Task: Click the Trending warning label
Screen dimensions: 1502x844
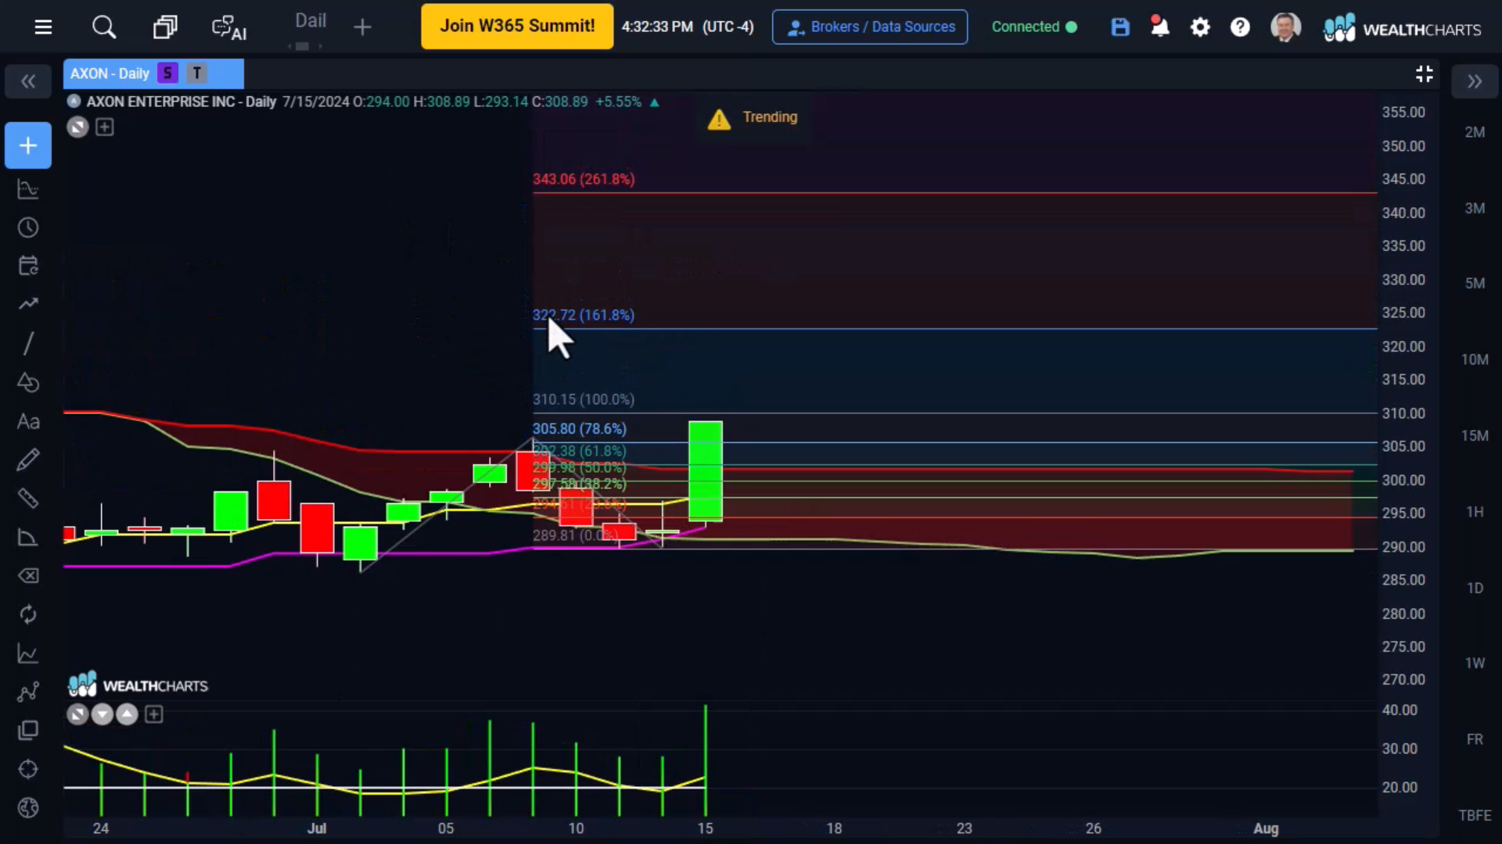Action: tap(753, 118)
